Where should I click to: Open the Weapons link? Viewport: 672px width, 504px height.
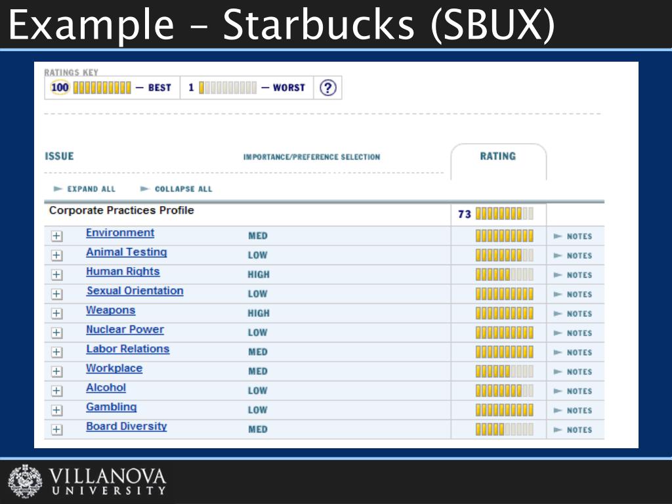click(110, 310)
